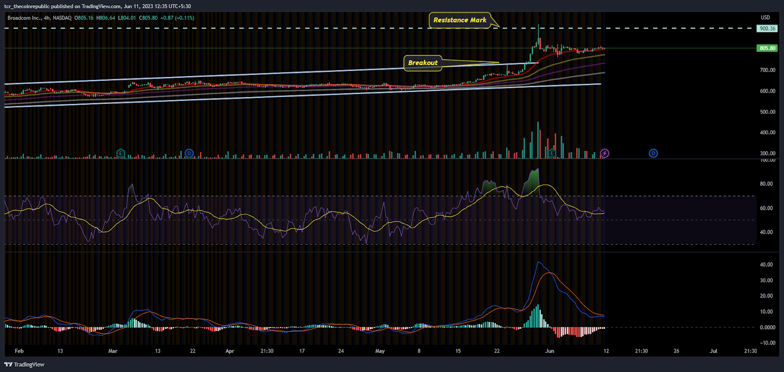Select the "Resistance Mark" annotation label
Image resolution: width=784 pixels, height=372 pixels.
coord(460,20)
